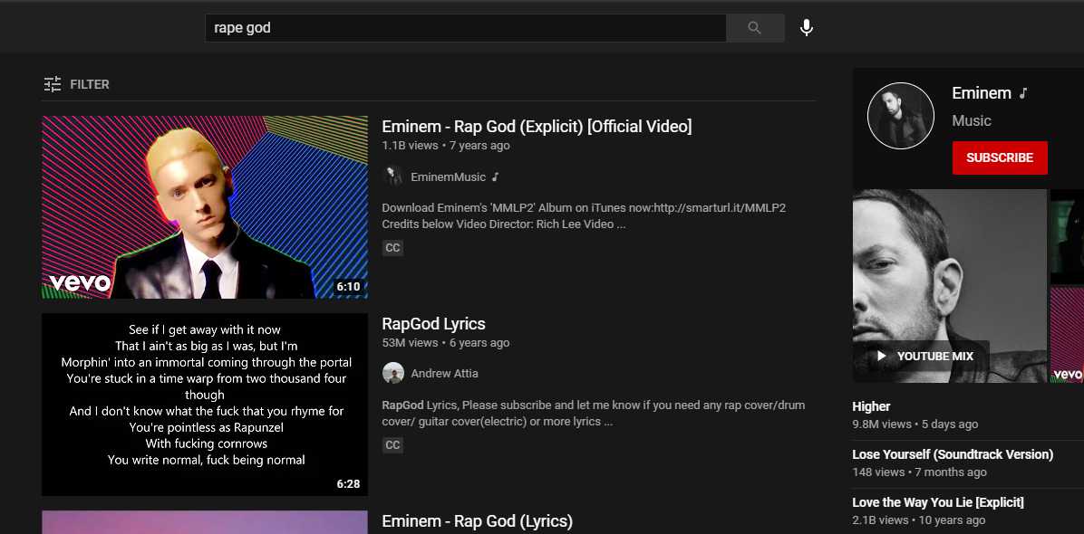
Task: Click the EminemMusic channel avatar
Action: coord(393,176)
